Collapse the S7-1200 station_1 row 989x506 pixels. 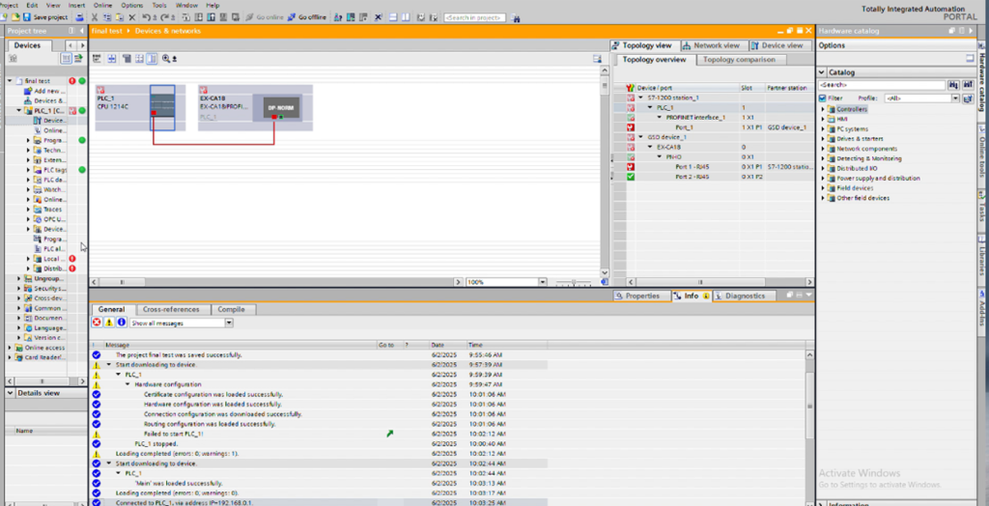[641, 98]
